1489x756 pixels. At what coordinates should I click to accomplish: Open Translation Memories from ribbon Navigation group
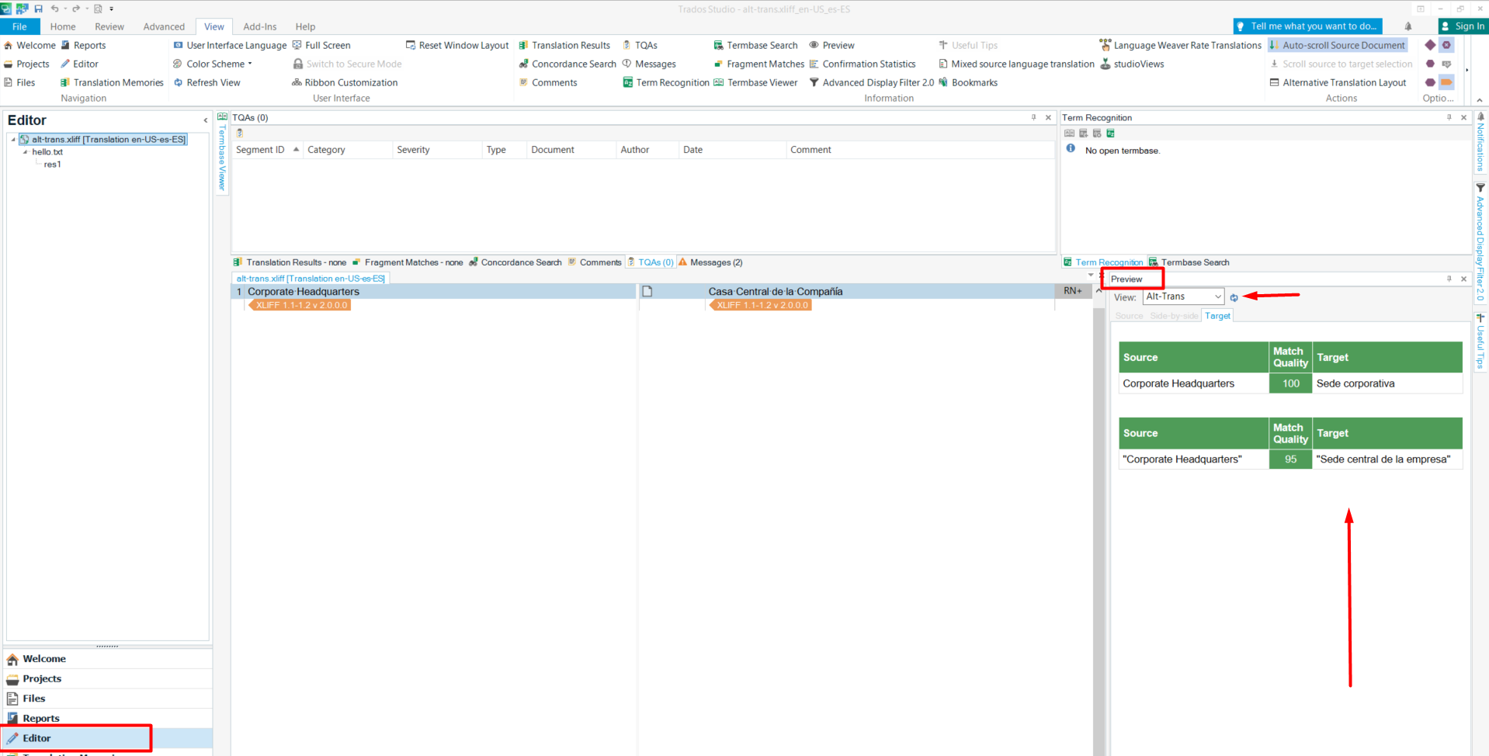[113, 82]
